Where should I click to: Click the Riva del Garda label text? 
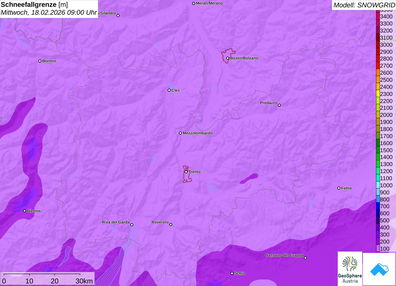click(x=116, y=222)
